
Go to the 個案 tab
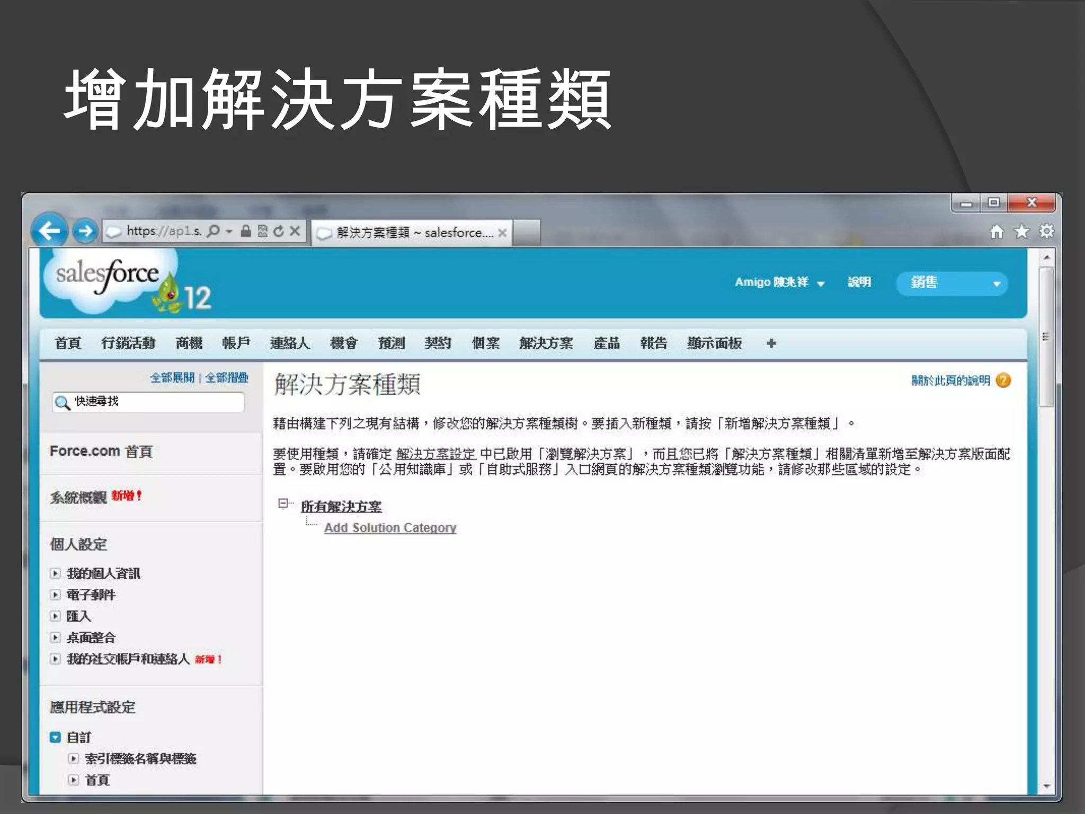point(486,343)
